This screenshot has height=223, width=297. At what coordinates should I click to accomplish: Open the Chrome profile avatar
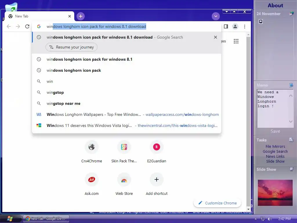[x=235, y=26]
